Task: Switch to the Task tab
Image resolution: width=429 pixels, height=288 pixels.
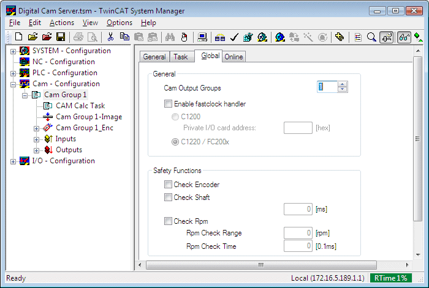Action: point(181,57)
